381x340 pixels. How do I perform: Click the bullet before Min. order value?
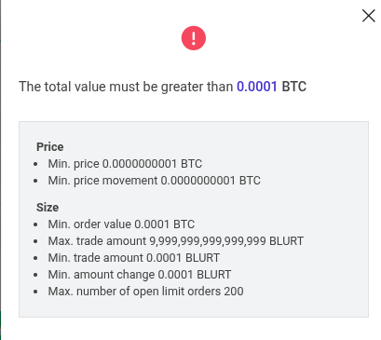click(35, 224)
